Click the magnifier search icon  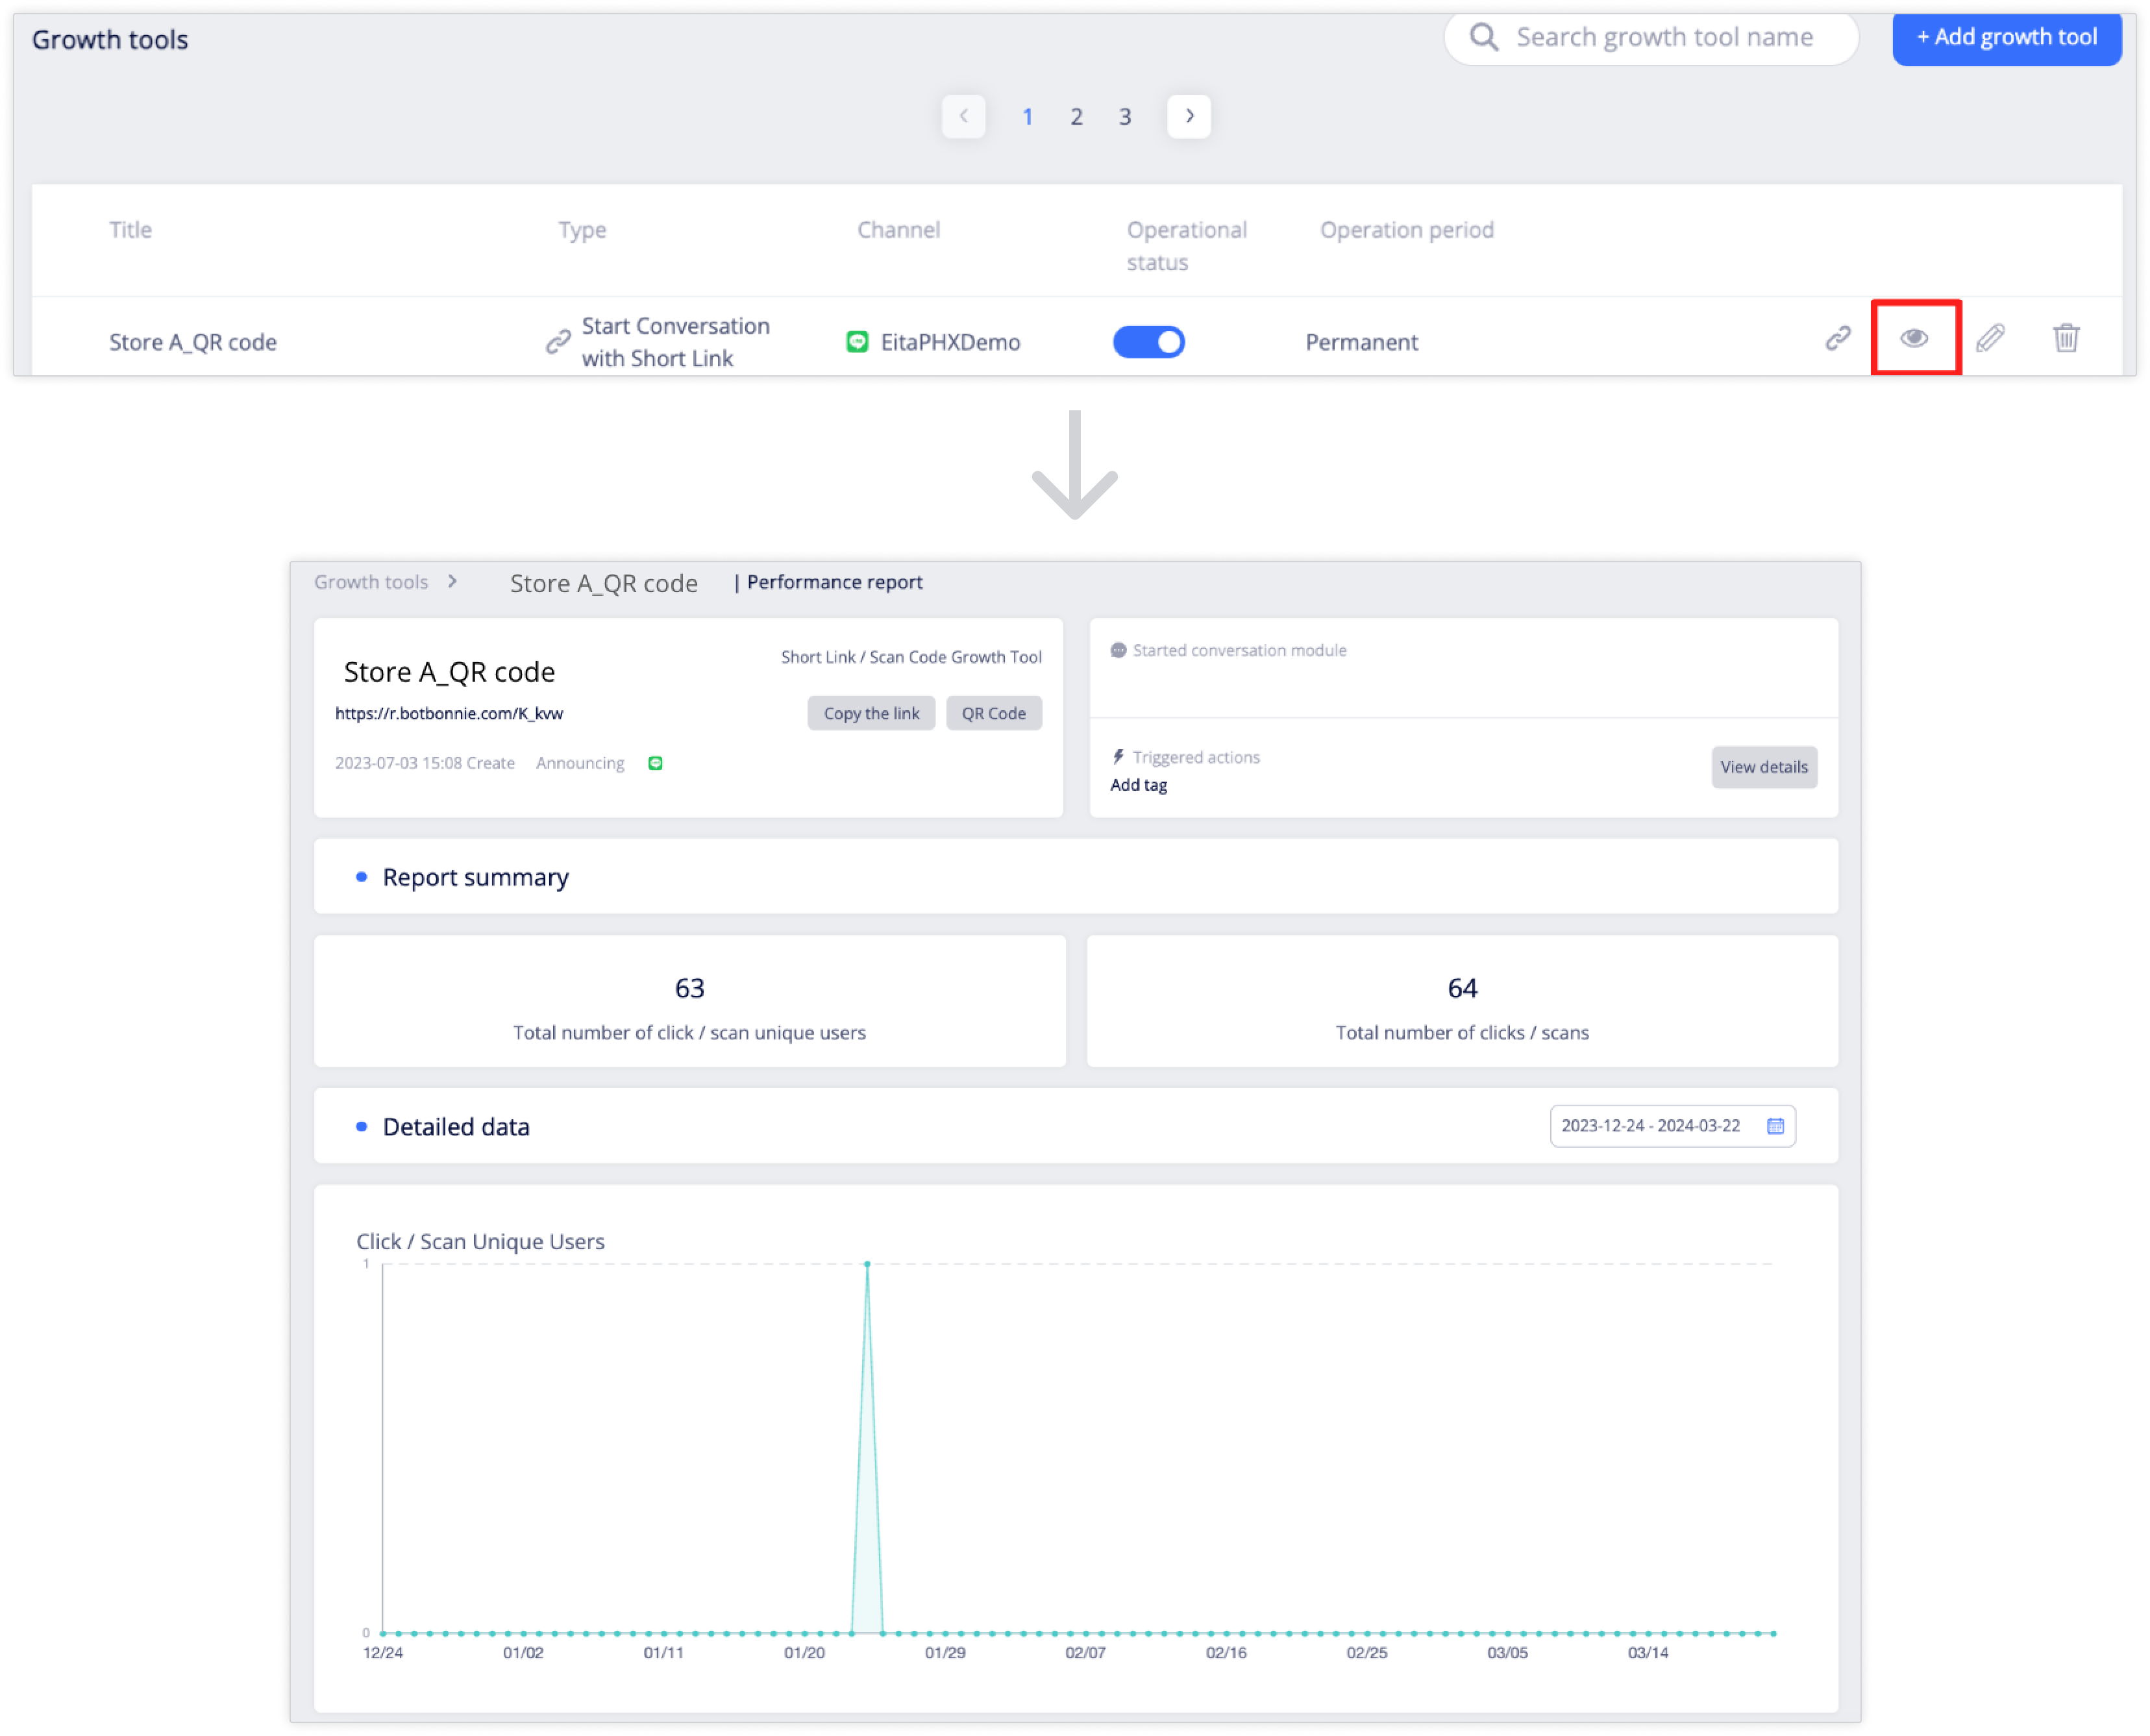[1483, 38]
